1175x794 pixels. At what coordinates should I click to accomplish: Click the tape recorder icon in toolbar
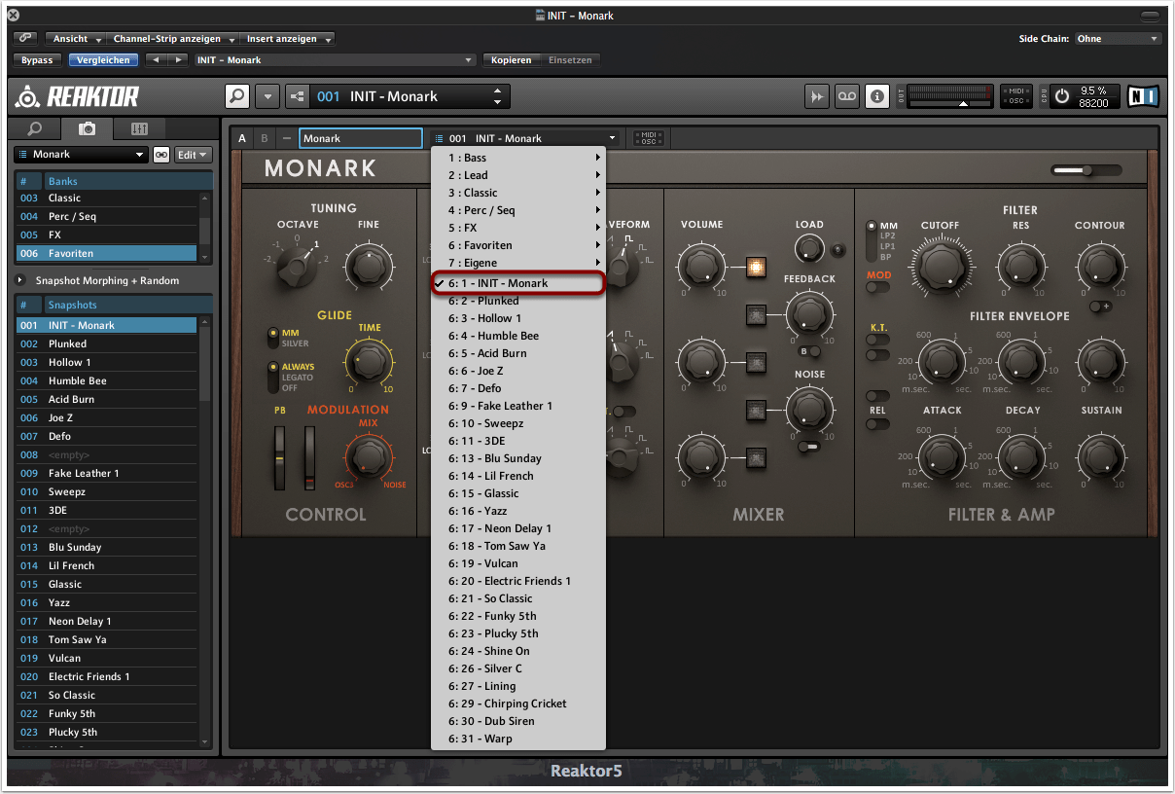pyautogui.click(x=847, y=96)
